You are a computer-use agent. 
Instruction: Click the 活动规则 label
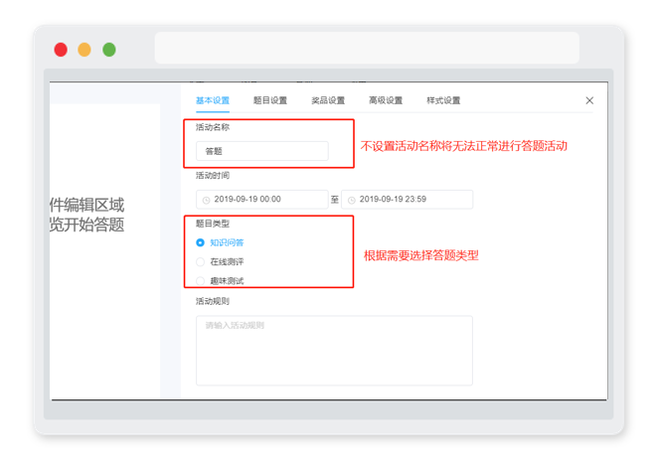pos(213,301)
